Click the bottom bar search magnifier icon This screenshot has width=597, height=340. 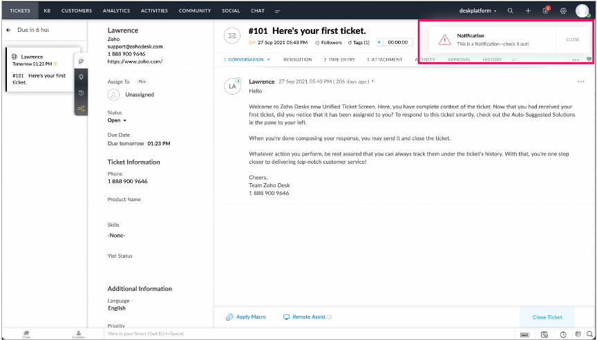click(590, 334)
